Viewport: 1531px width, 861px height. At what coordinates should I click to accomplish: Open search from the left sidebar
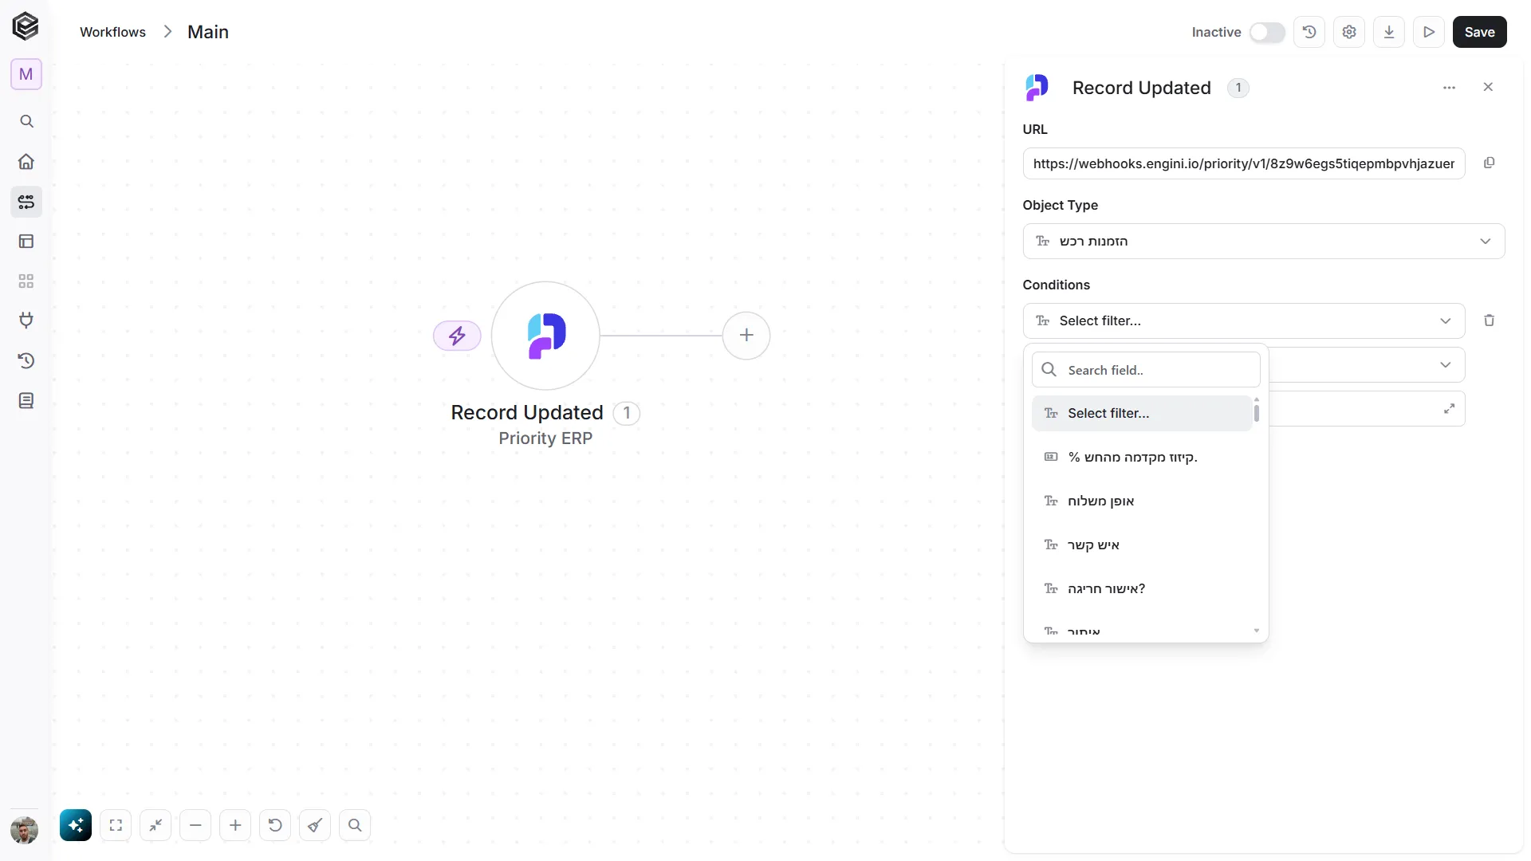(x=26, y=121)
